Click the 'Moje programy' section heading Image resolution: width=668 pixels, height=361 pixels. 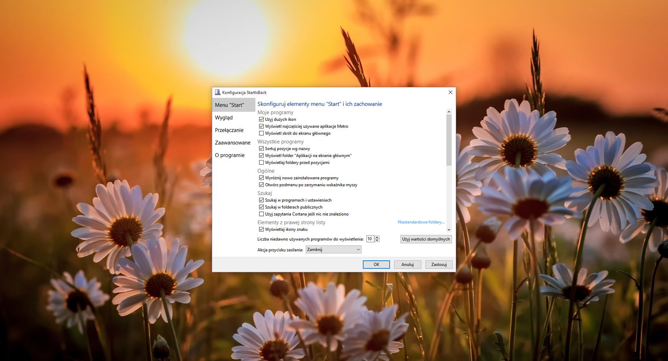[x=275, y=112]
